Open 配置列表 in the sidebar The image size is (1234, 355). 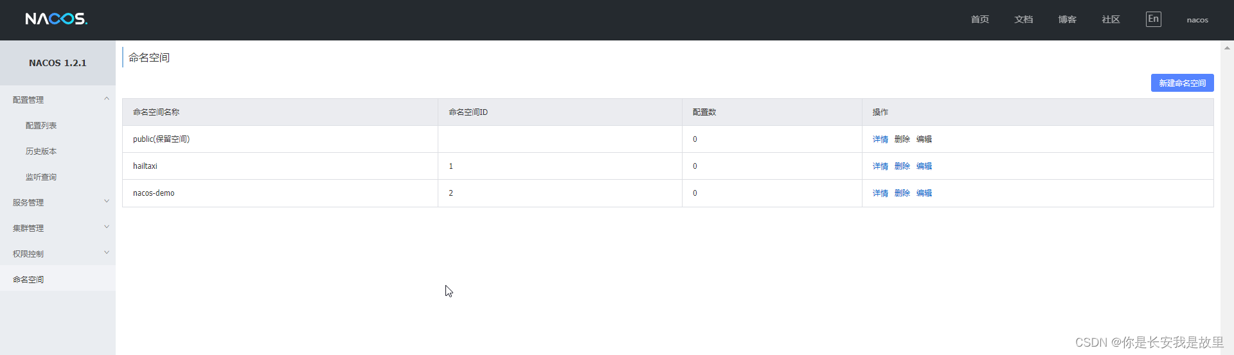pos(41,126)
